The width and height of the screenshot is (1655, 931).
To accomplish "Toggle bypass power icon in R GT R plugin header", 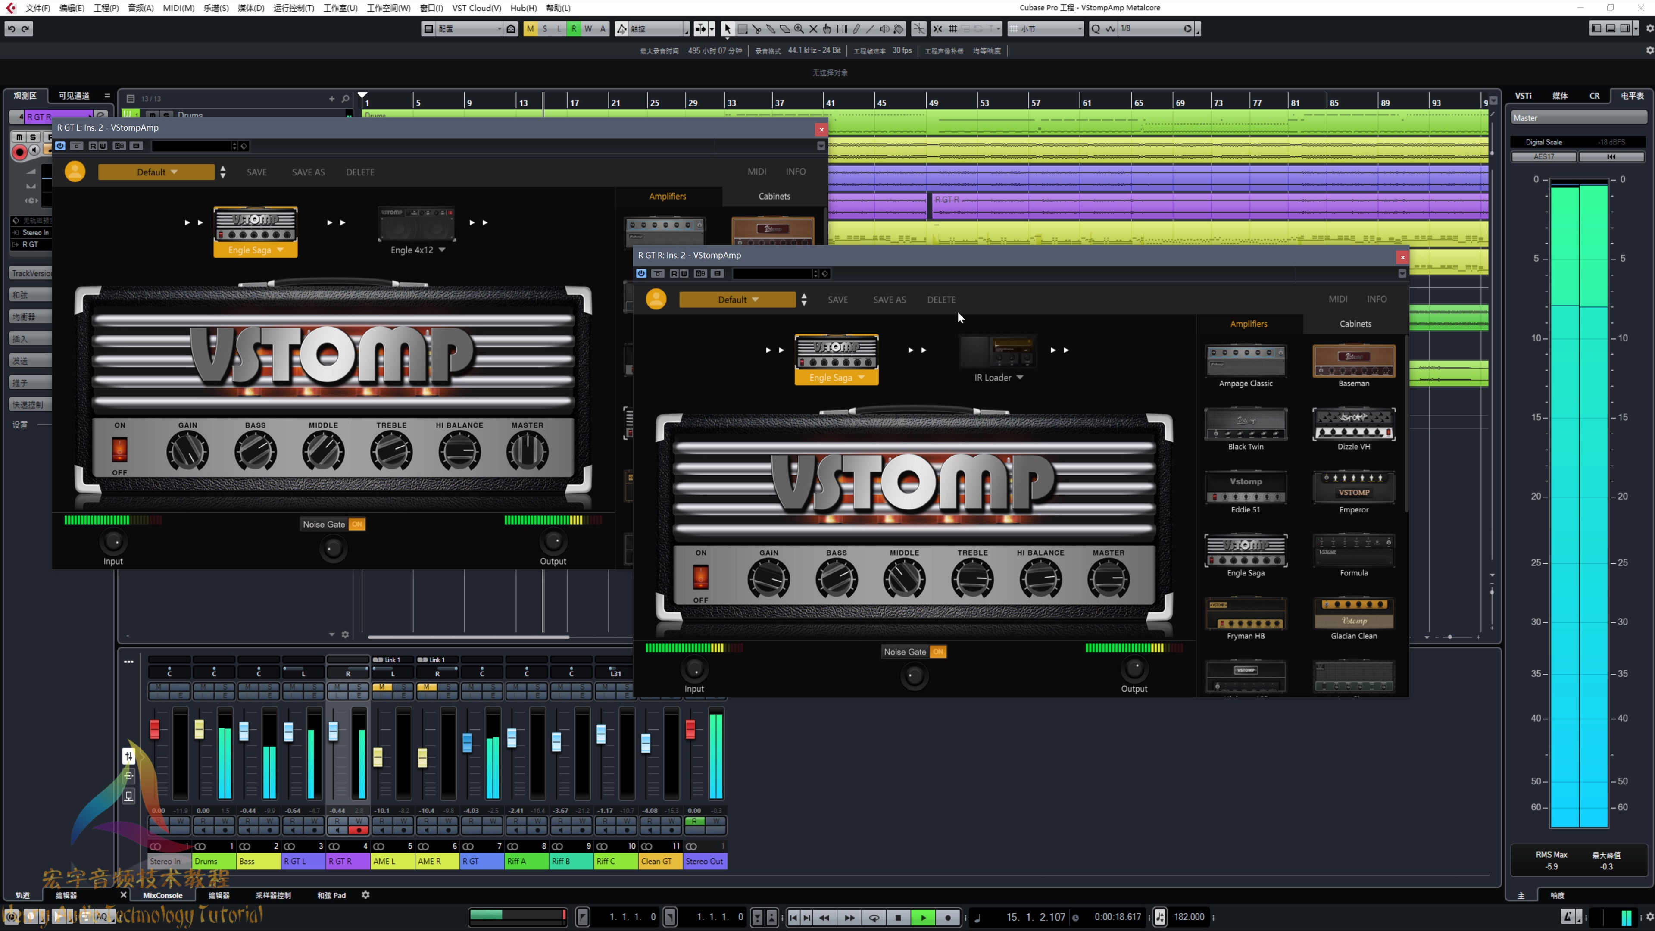I will [x=641, y=273].
